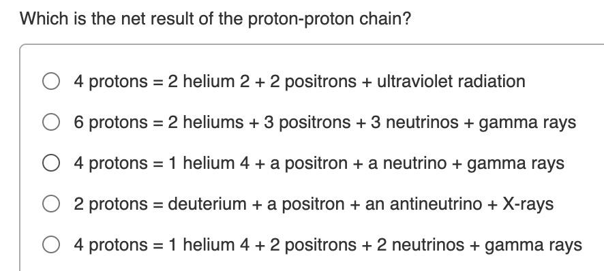Pick the radio button for the deuterium answer
This screenshot has width=604, height=271.
click(x=51, y=204)
